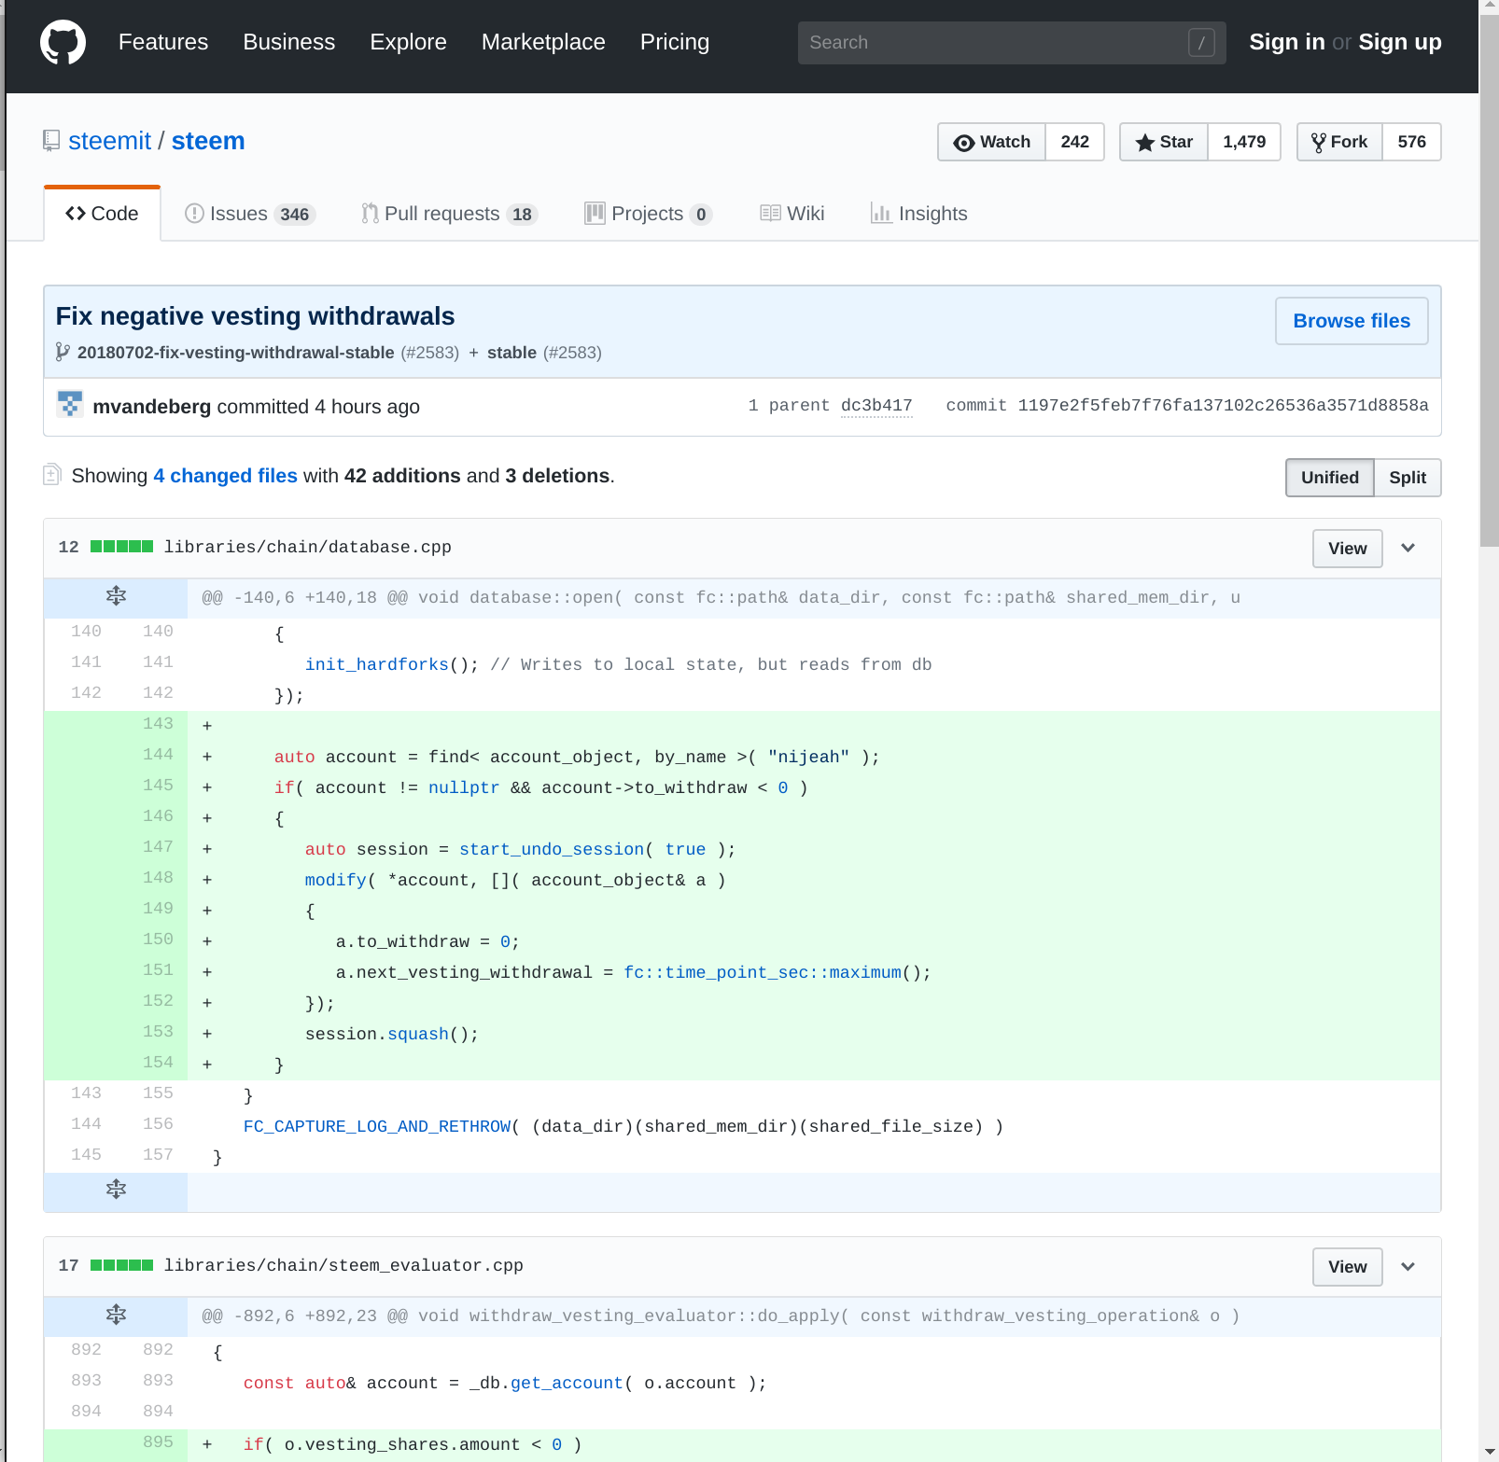Screen dimensions: 1499x1462
Task: Click mvandeberg's avatar image
Action: coord(70,404)
